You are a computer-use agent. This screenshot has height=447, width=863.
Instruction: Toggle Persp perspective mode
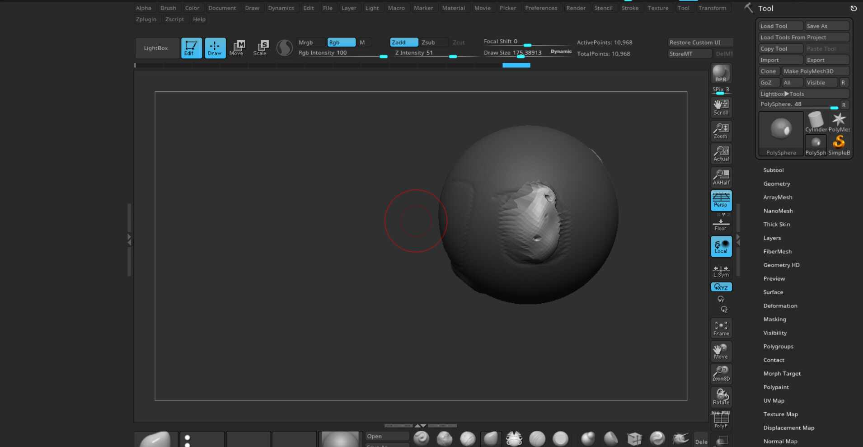pos(721,200)
